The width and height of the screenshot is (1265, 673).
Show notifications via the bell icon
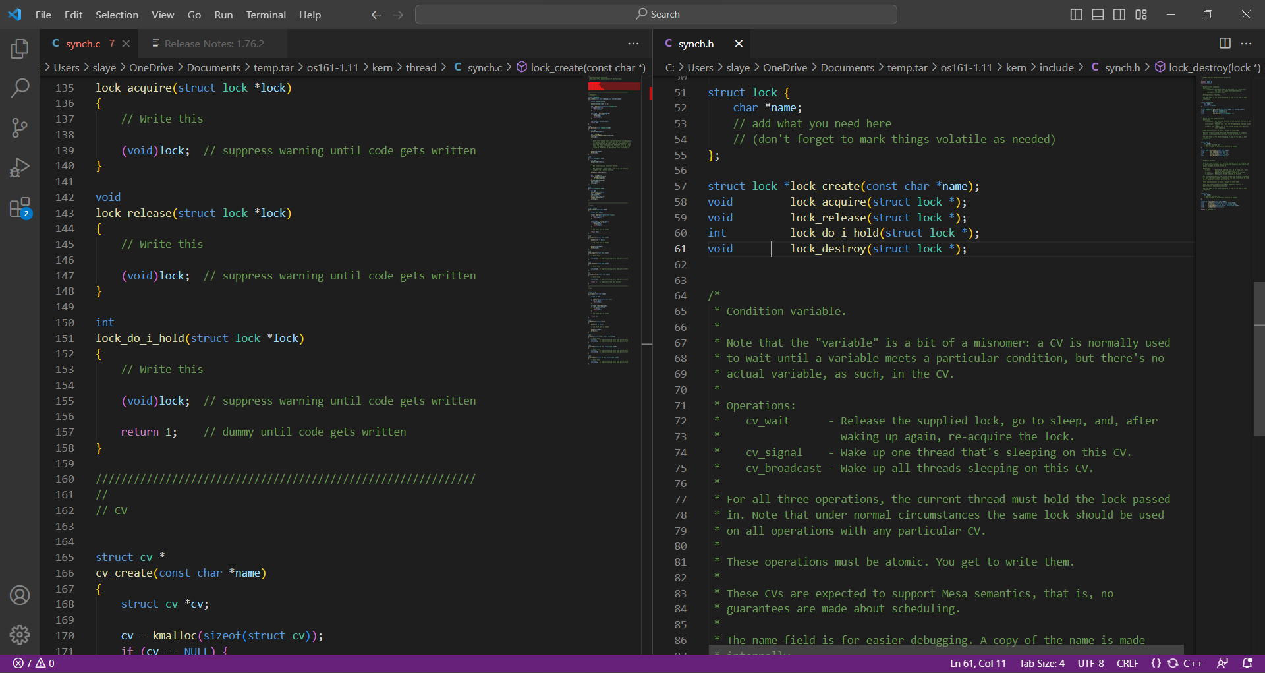click(x=1247, y=664)
